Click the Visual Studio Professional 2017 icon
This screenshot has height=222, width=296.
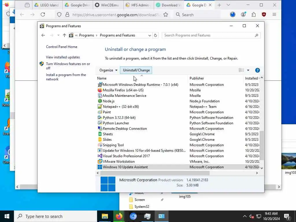pyautogui.click(x=100, y=156)
